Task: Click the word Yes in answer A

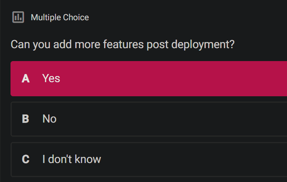Action: 51,78
